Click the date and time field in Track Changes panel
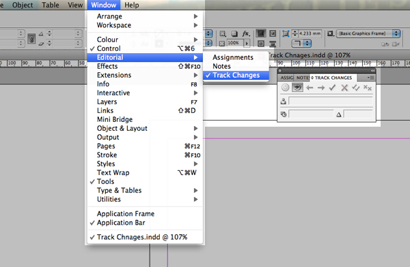This screenshot has width=410, height=267. coord(311,114)
